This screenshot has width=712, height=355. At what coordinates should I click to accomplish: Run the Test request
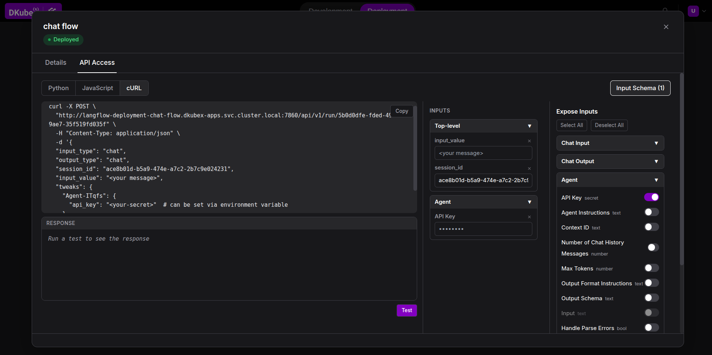pyautogui.click(x=407, y=310)
